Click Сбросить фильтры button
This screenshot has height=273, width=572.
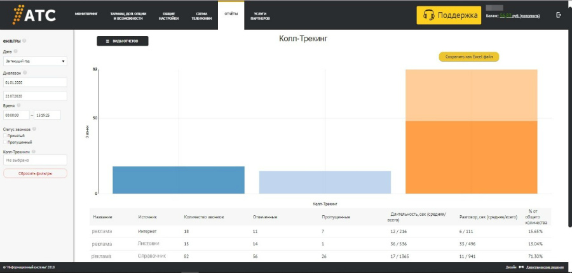35,173
